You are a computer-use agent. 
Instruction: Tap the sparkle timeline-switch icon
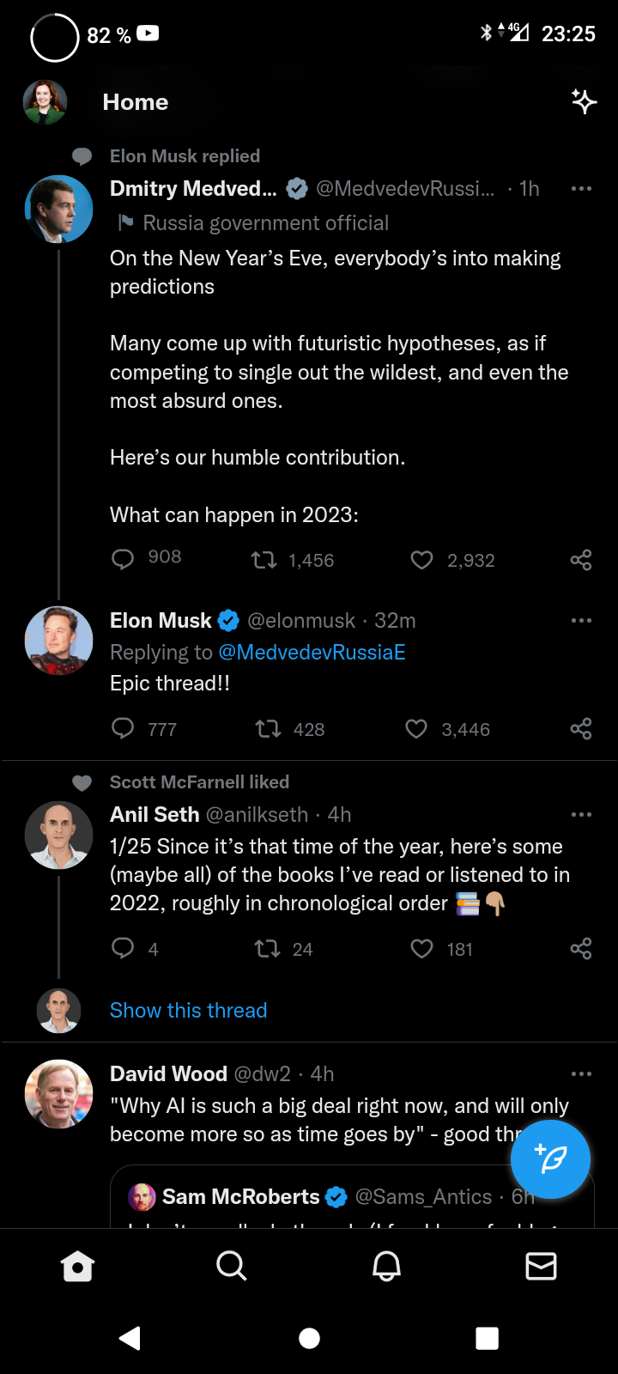pyautogui.click(x=584, y=101)
